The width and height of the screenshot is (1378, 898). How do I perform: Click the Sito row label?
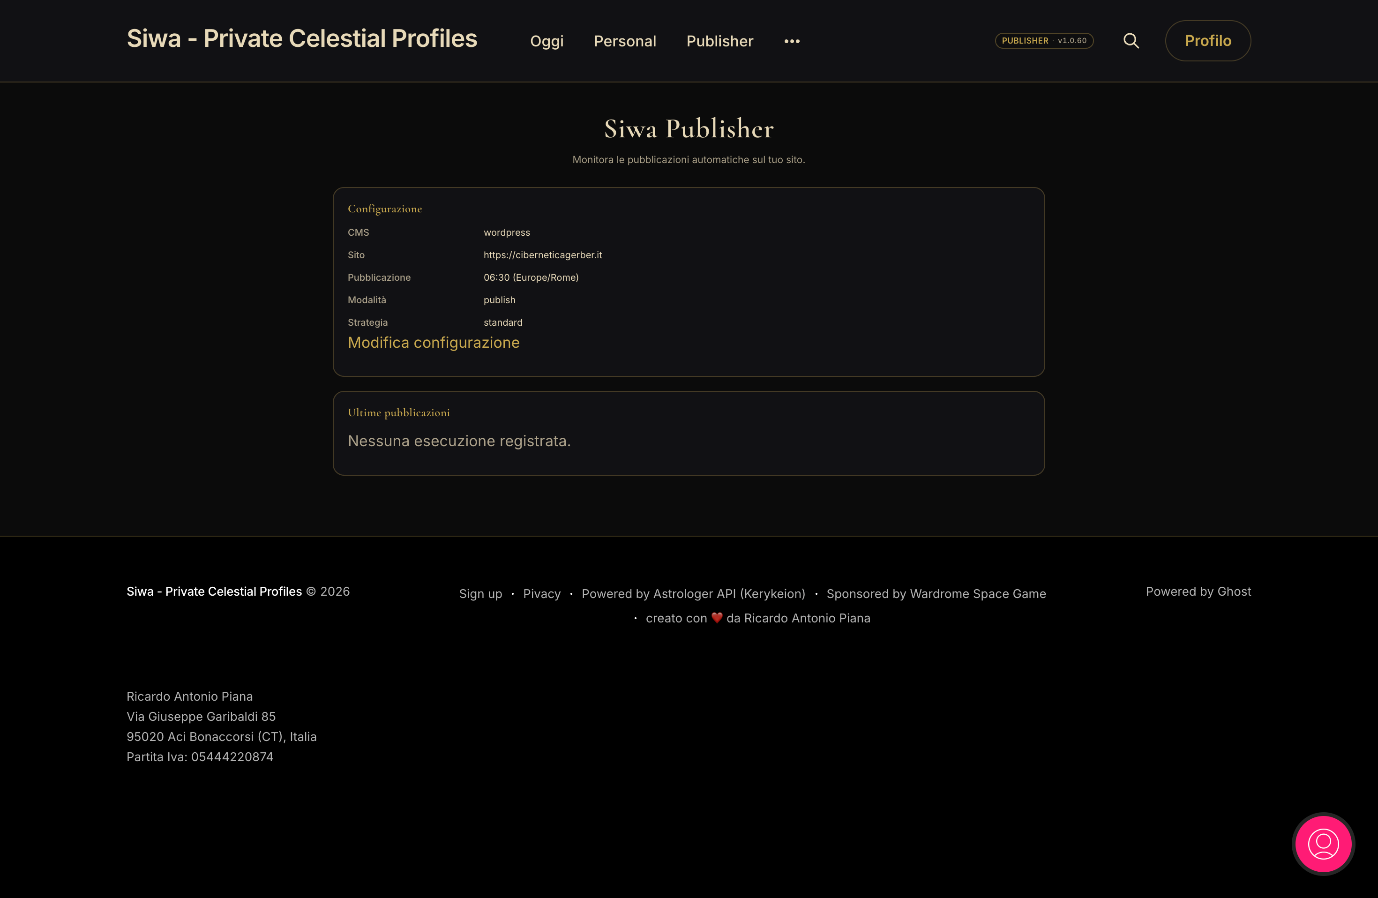coord(355,255)
